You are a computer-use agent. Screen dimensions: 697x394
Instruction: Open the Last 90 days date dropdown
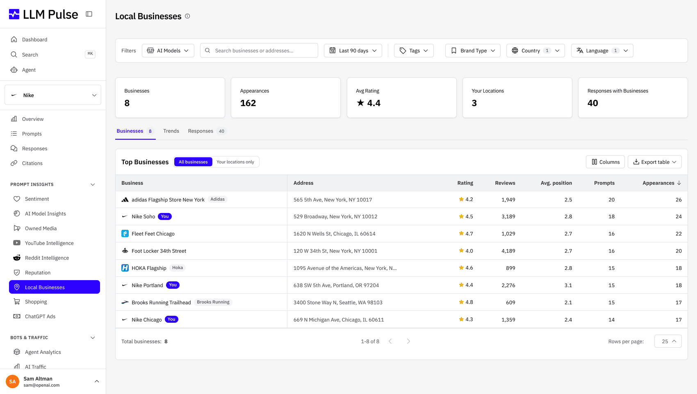coord(353,51)
